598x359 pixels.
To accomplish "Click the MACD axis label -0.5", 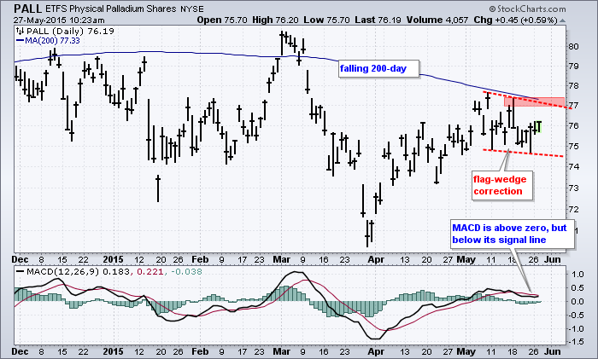I will pos(576,316).
